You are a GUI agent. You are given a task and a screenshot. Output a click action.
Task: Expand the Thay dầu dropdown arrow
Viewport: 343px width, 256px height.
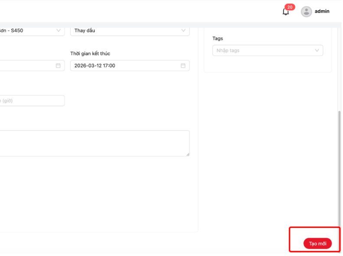[x=183, y=31]
